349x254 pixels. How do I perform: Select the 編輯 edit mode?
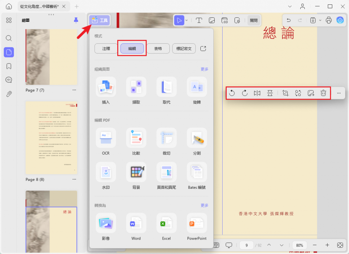[x=132, y=48]
